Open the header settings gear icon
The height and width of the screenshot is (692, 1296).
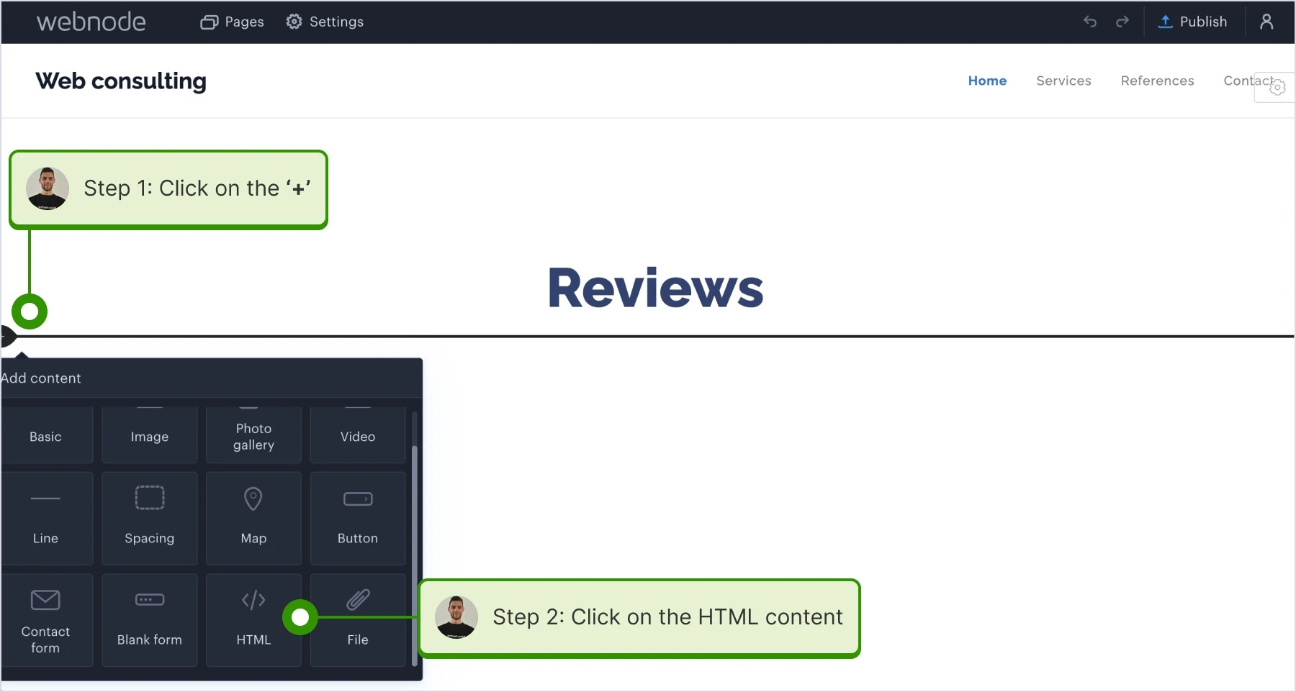click(1277, 88)
